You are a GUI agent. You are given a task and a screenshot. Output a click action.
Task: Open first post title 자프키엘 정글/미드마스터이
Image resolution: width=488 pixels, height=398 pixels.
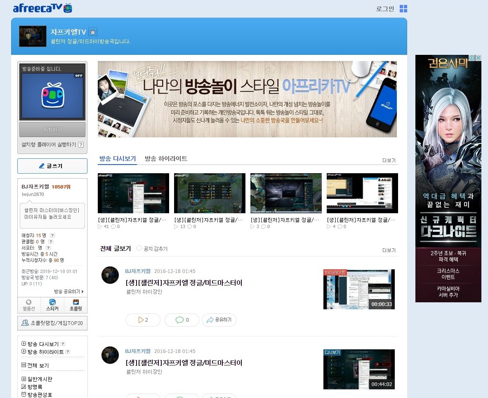click(x=184, y=283)
